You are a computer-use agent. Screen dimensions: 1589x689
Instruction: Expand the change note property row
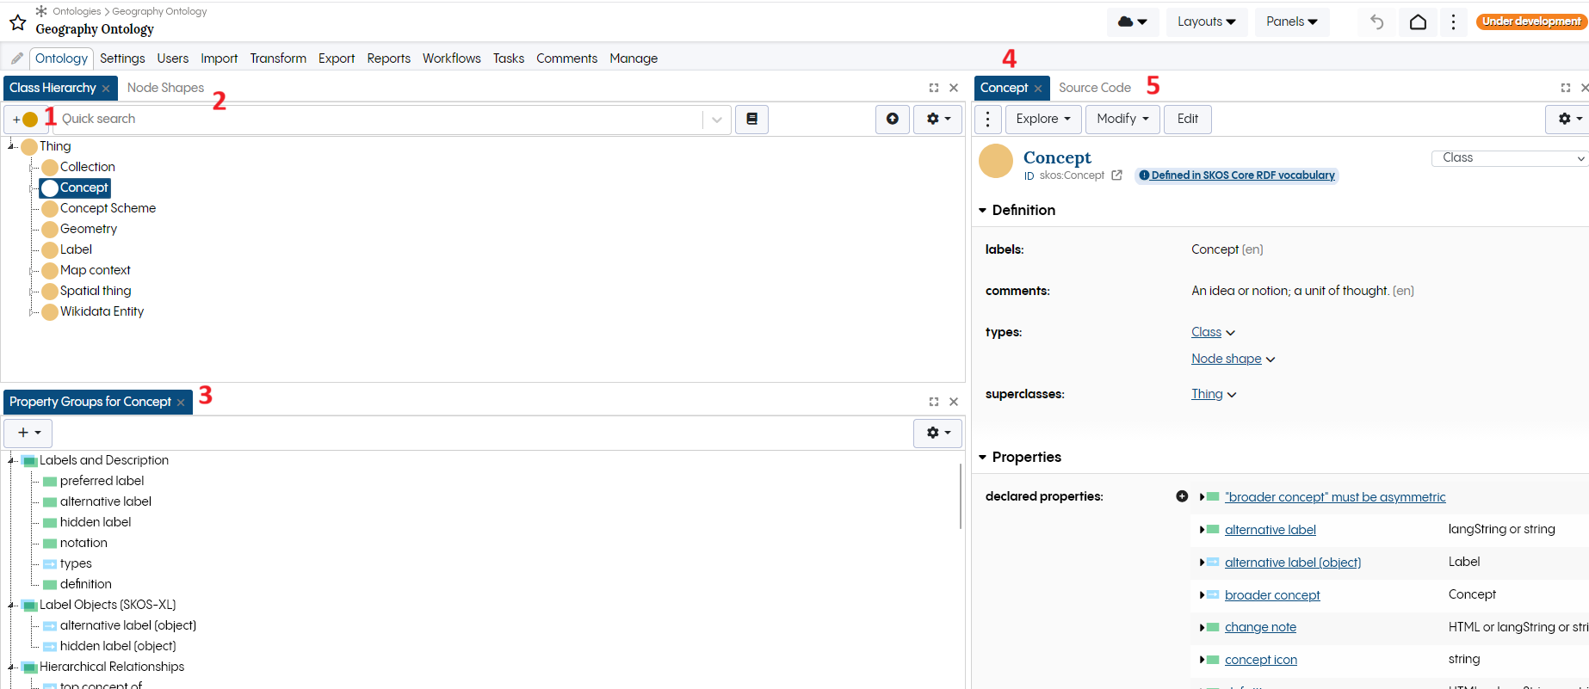[x=1202, y=628]
